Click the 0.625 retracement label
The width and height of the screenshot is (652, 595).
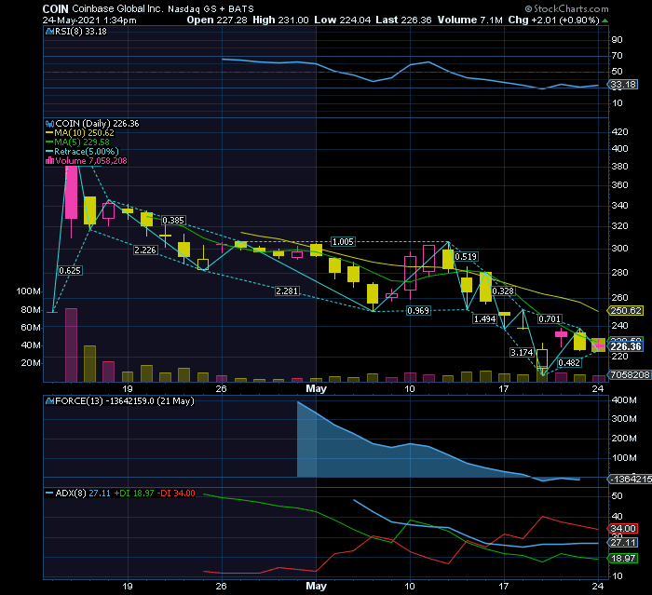(x=70, y=271)
